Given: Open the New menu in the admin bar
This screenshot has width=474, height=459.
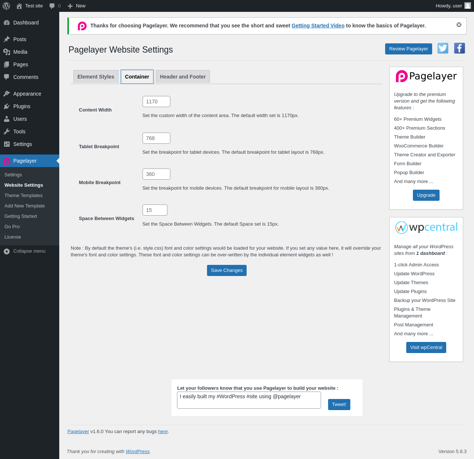Looking at the screenshot, I should [76, 6].
